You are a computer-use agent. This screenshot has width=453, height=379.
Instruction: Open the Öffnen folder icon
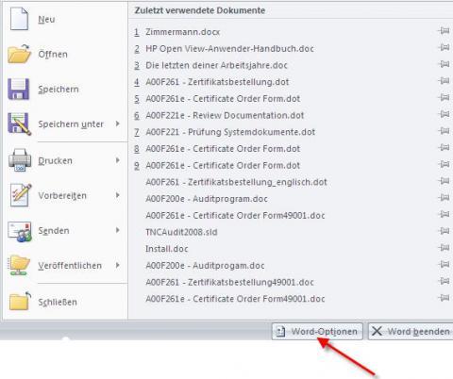pos(19,54)
